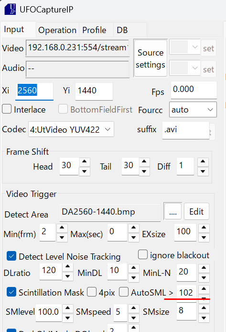Increase the Tail frame shift value
Viewport: 226px width, 332px height.
click(x=144, y=161)
